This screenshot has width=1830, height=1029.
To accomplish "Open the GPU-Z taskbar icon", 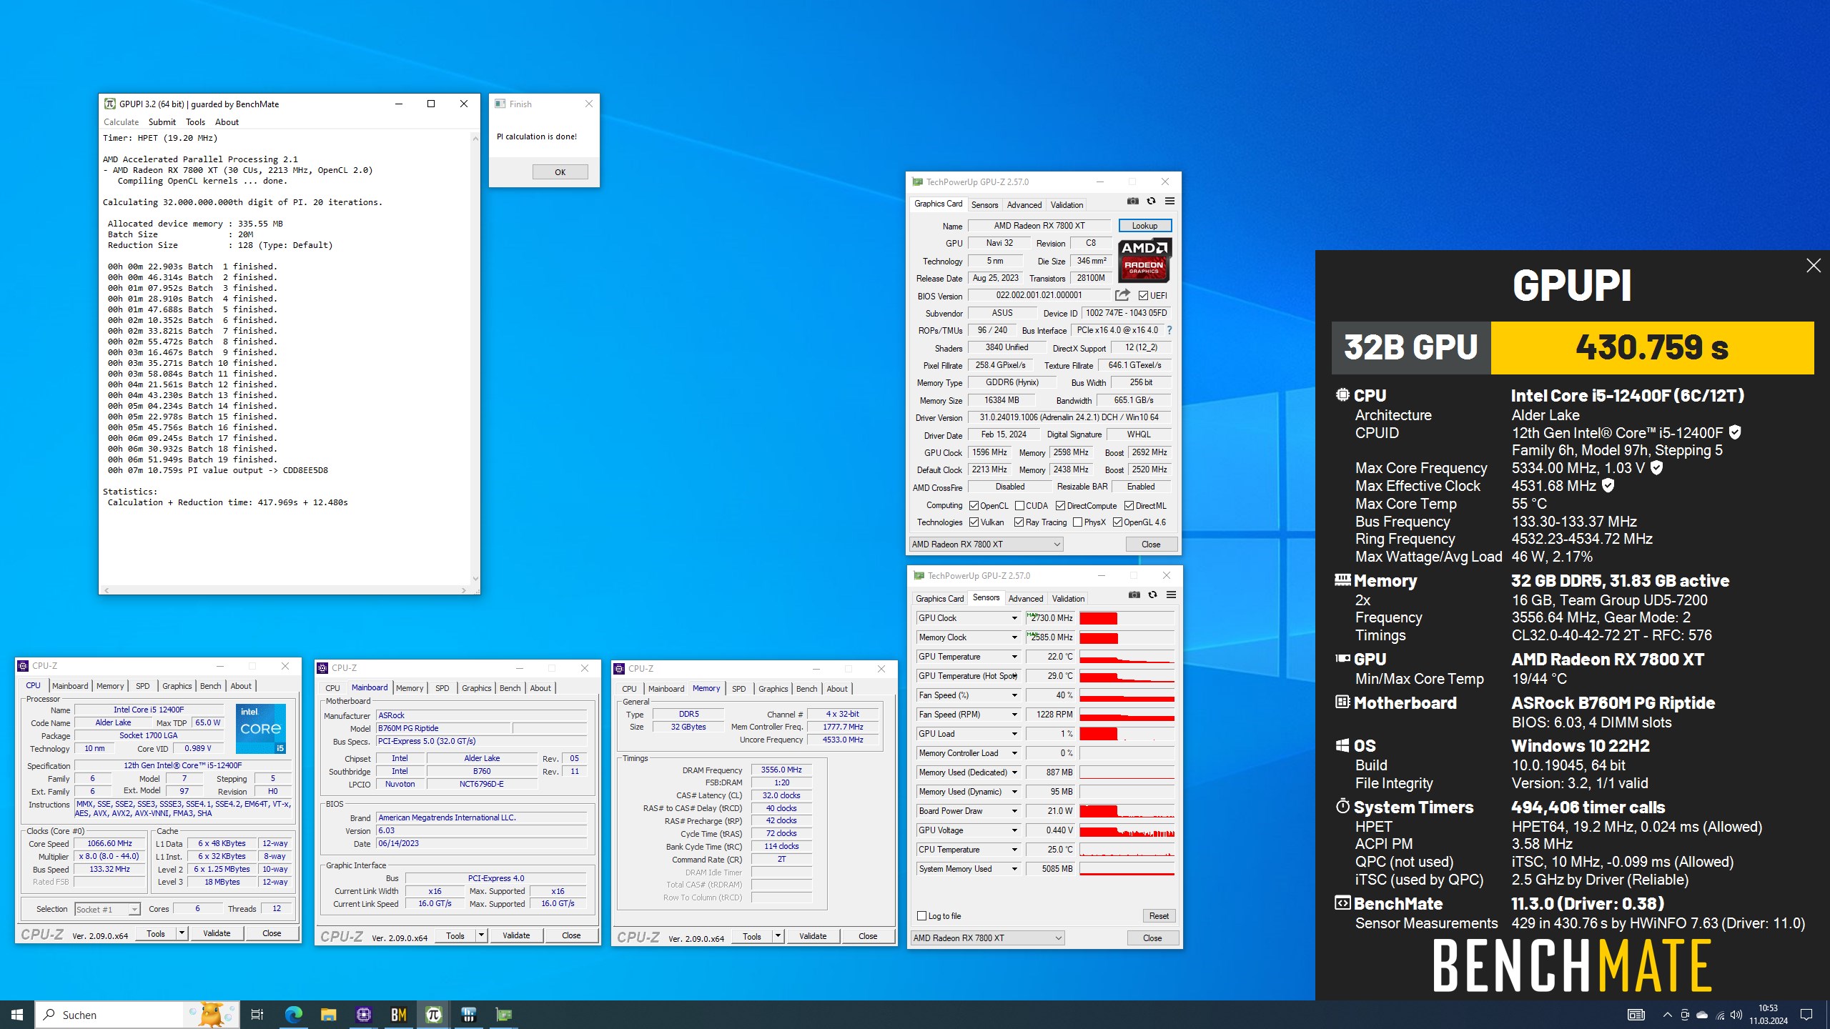I will click(503, 1015).
